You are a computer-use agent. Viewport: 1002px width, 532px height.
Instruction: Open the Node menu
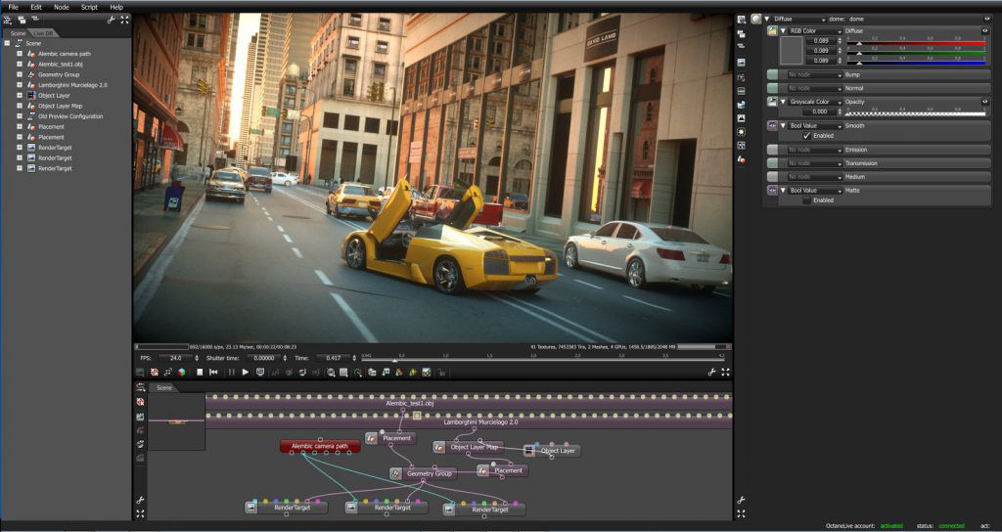(x=62, y=7)
